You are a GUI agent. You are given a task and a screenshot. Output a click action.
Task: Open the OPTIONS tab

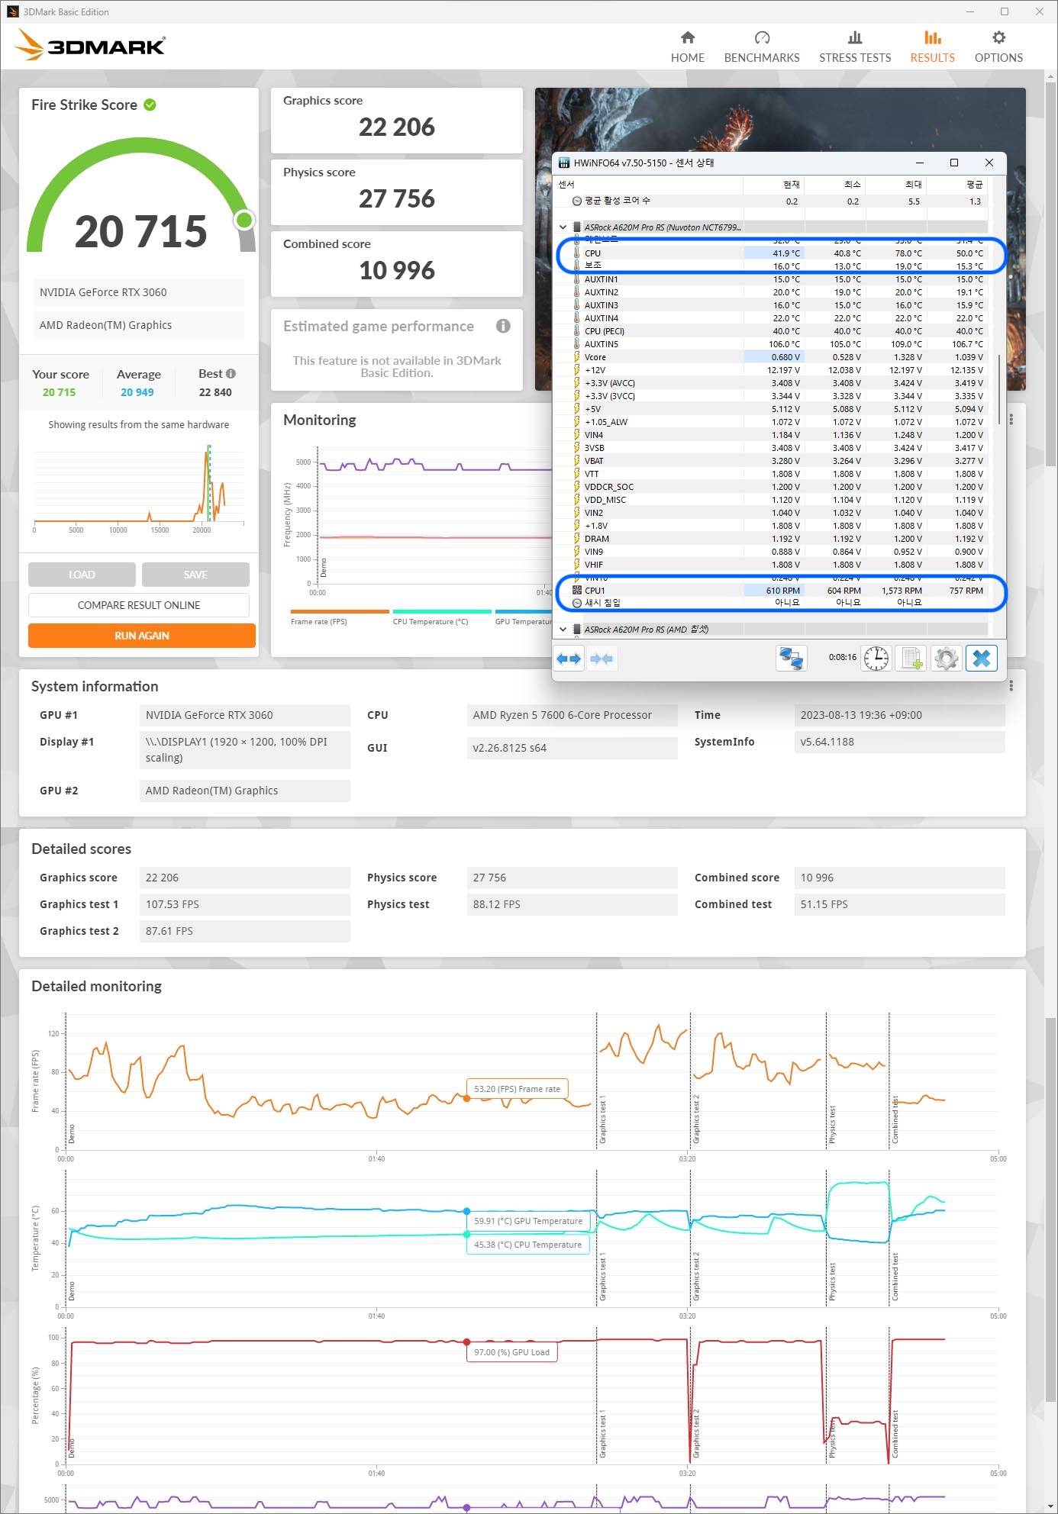[x=998, y=47]
